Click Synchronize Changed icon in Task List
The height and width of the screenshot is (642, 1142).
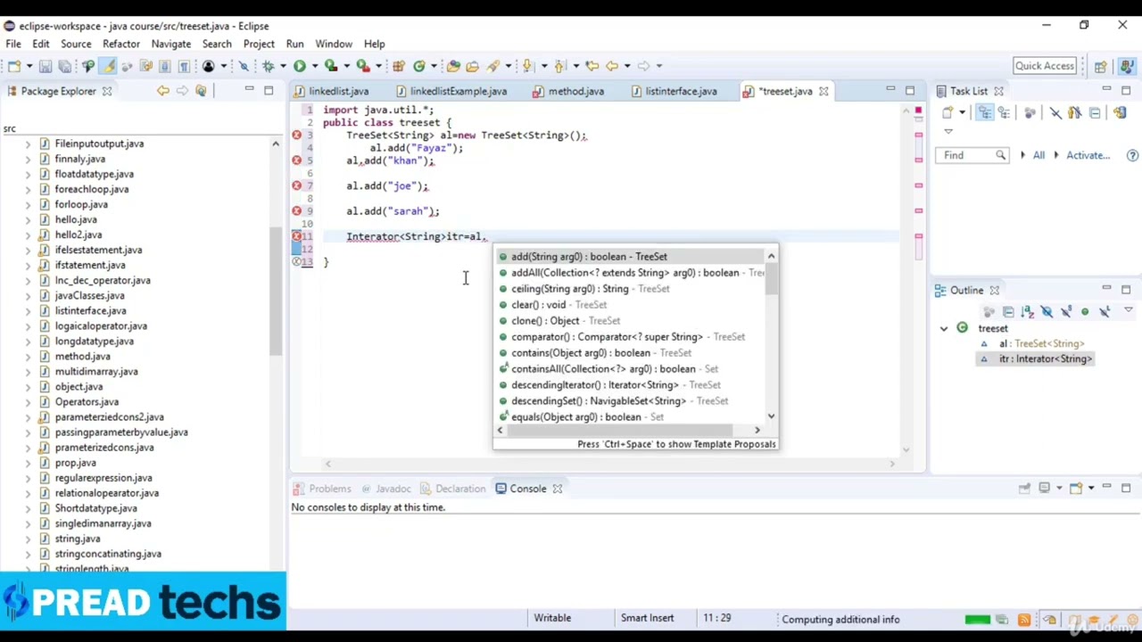(1121, 112)
